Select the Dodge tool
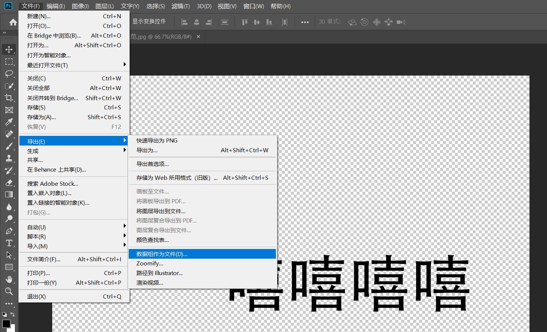This screenshot has width=547, height=332. [x=9, y=218]
